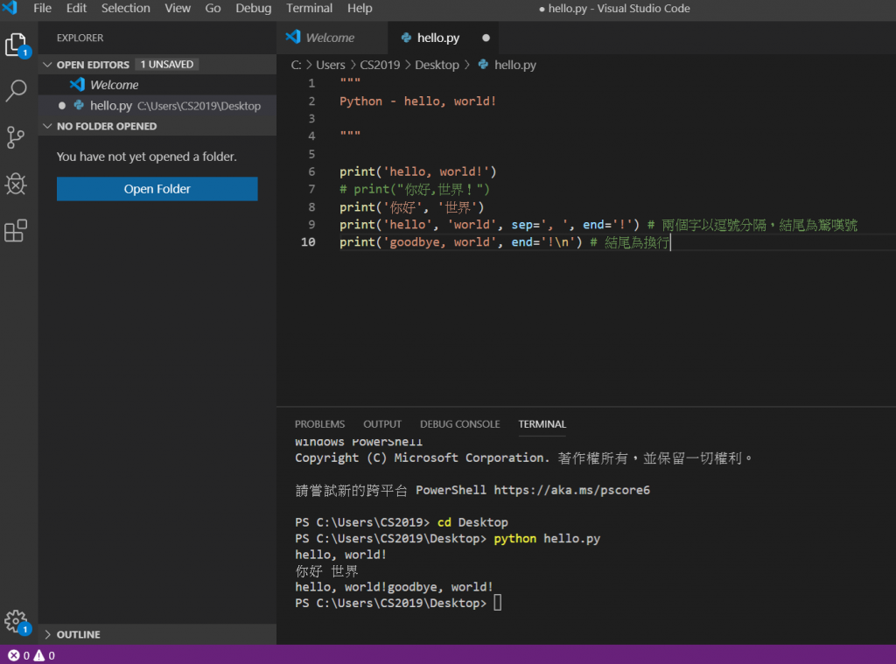Open the File menu
The width and height of the screenshot is (896, 664).
point(42,8)
